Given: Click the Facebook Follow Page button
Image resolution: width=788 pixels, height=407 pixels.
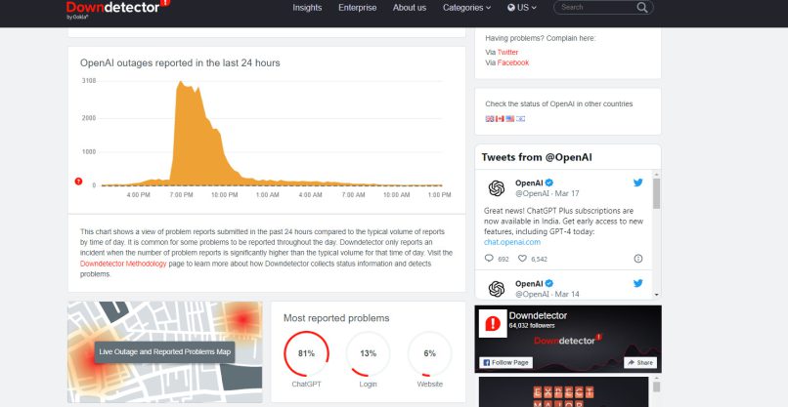Looking at the screenshot, I should [505, 362].
